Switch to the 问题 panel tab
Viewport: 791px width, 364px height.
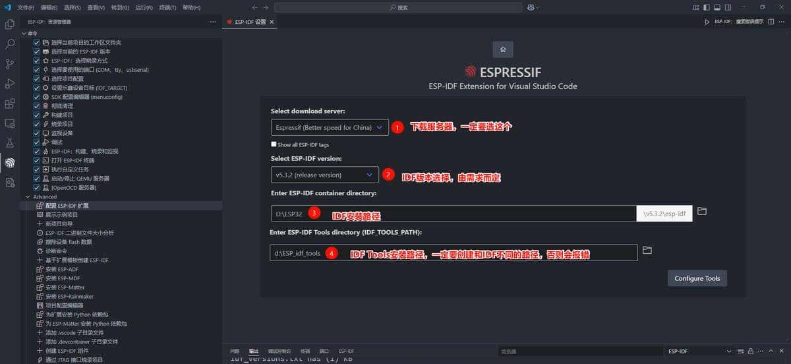click(x=235, y=351)
